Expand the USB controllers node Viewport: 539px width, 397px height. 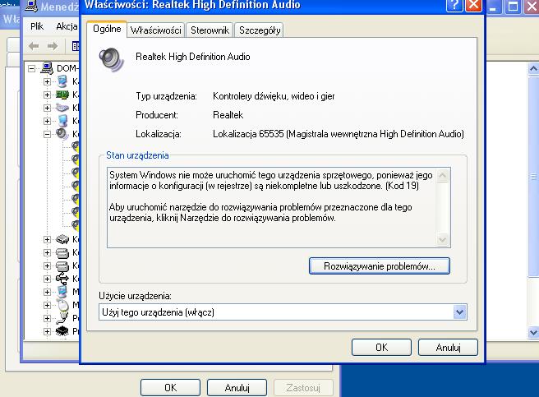click(47, 279)
